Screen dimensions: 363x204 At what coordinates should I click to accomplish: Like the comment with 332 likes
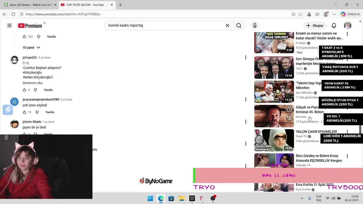click(24, 37)
